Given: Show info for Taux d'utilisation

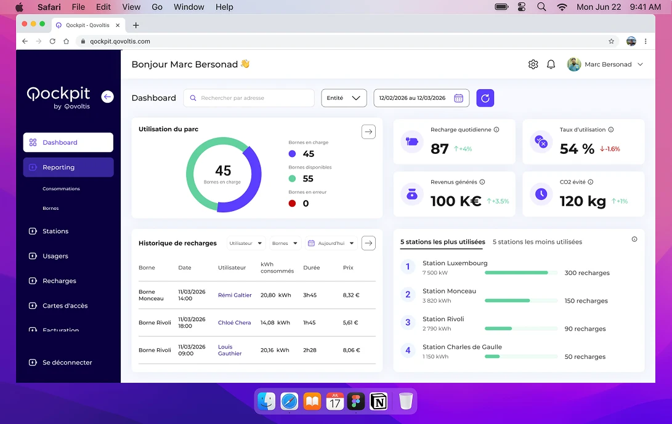Looking at the screenshot, I should pos(611,130).
